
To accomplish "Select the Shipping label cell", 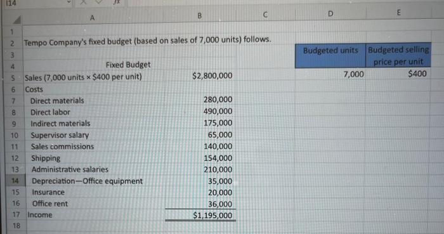I will pyautogui.click(x=46, y=158).
